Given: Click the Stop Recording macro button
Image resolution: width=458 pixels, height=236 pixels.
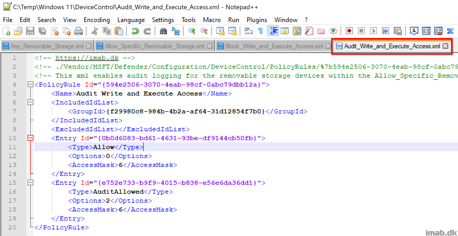Looking at the screenshot, I should pos(361,31).
